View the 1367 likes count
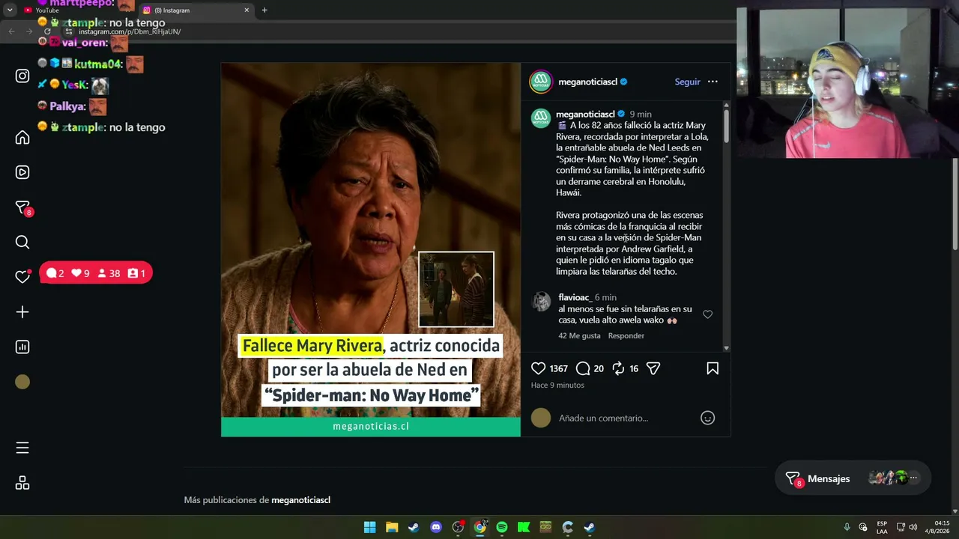The width and height of the screenshot is (959, 539). pyautogui.click(x=558, y=369)
